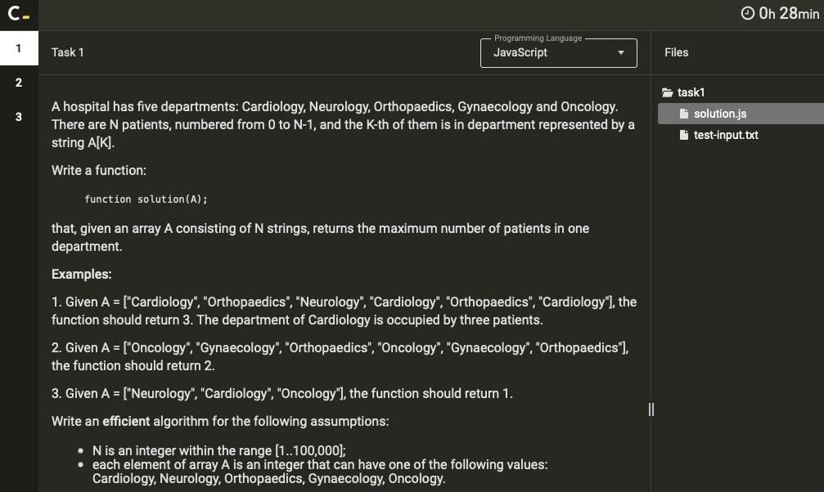This screenshot has width=824, height=492.
Task: Select test-input.txt in the Files panel
Action: point(727,135)
